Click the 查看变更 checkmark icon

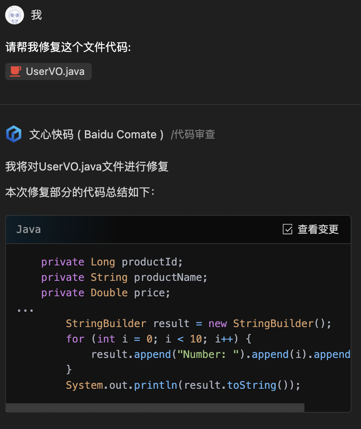tap(288, 229)
